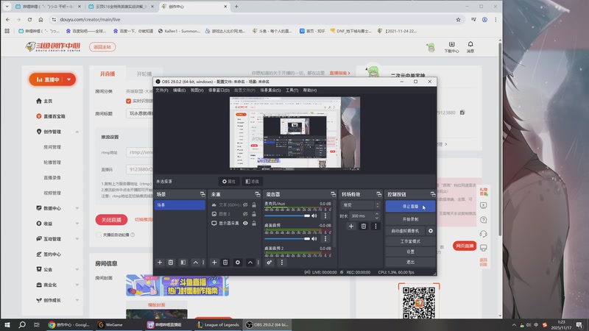Click the 停止直播 button in OBS controls
The width and height of the screenshot is (589, 331).
click(x=410, y=207)
